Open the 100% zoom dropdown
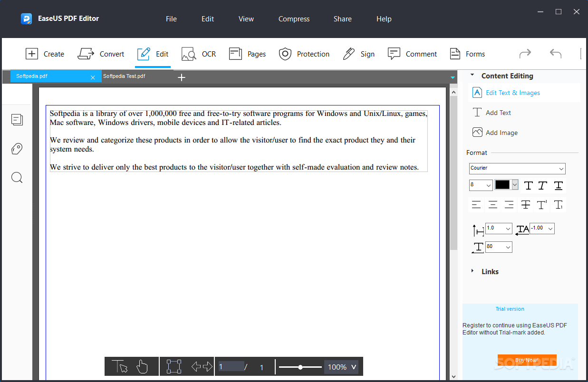Image resolution: width=588 pixels, height=382 pixels. tap(342, 367)
